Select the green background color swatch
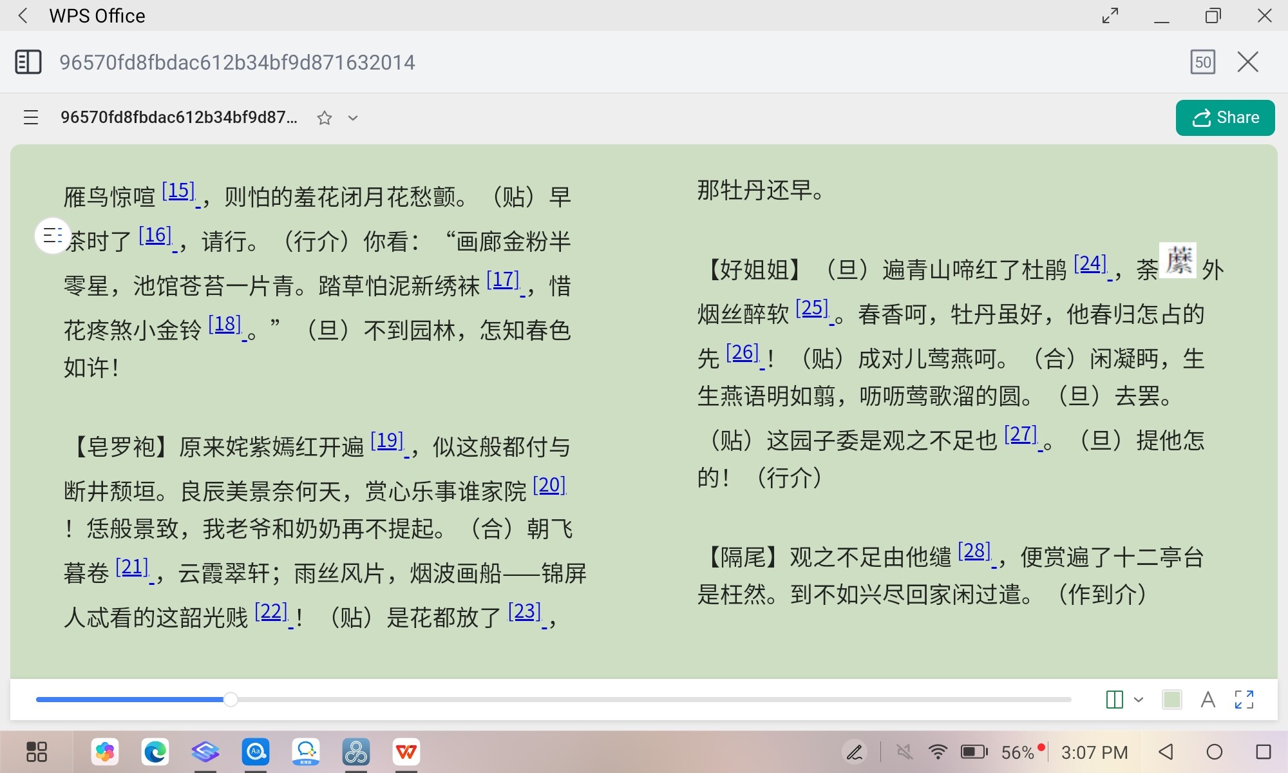The image size is (1288, 773). (1171, 700)
